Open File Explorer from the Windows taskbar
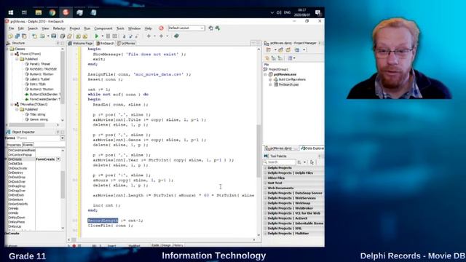 click(x=39, y=12)
